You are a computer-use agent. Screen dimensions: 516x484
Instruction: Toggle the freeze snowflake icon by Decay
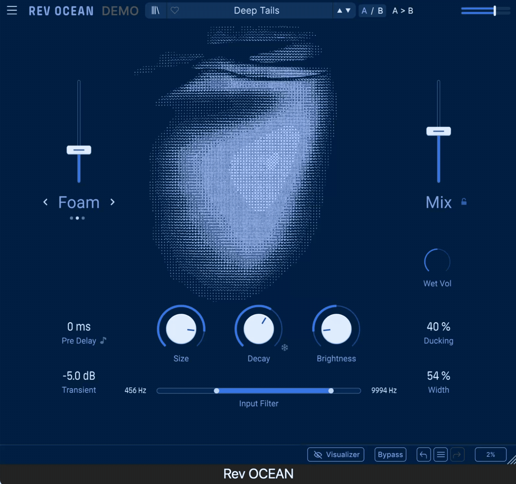[285, 348]
